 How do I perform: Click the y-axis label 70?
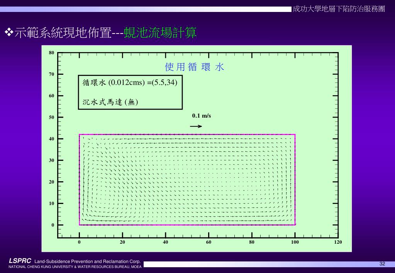[x=52, y=74]
